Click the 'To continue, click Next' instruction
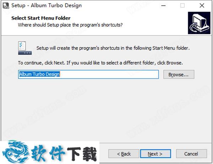 pyautogui.click(x=100, y=63)
